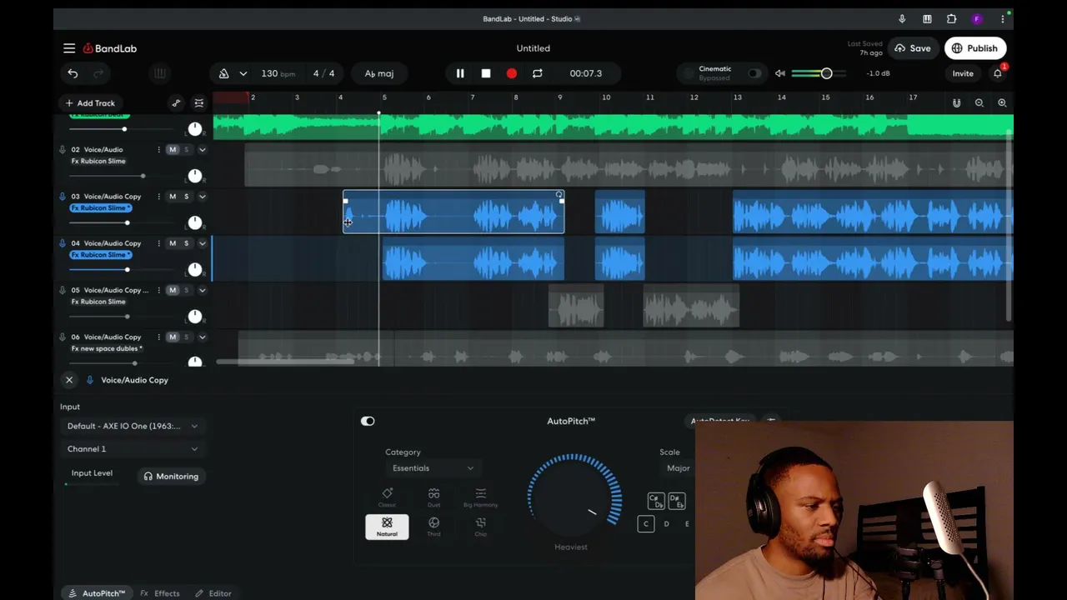
Task: Unmute track 05 Voice/Audio Copy
Action: [x=173, y=290]
